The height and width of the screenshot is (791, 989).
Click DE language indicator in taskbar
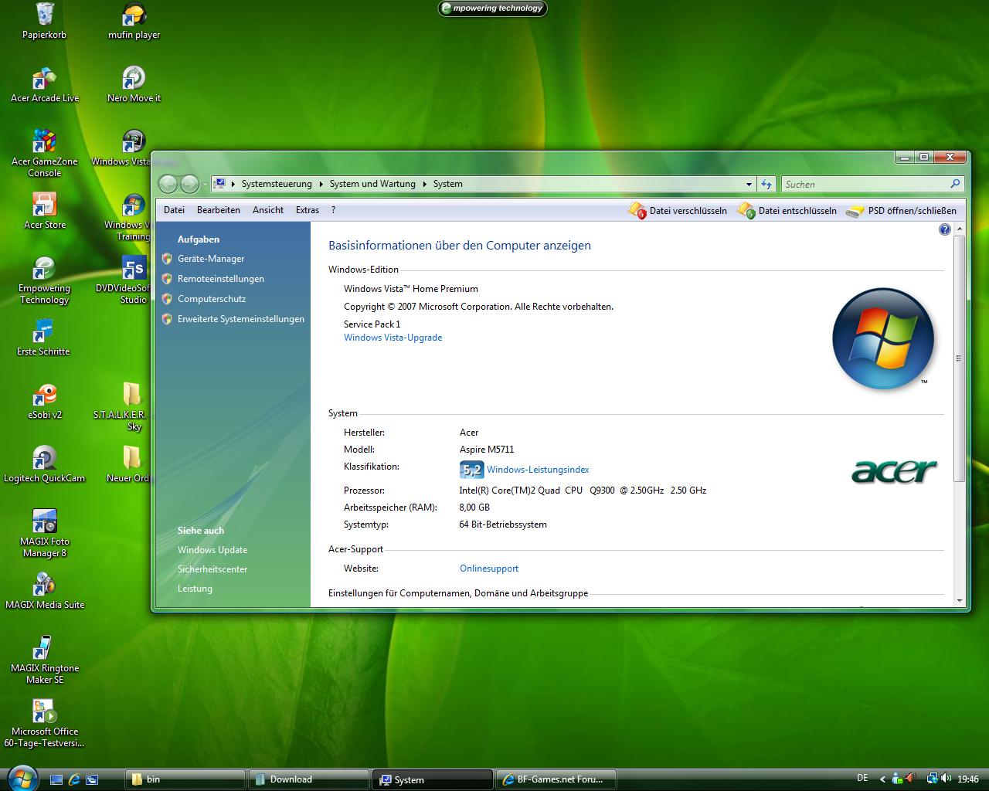coord(862,778)
